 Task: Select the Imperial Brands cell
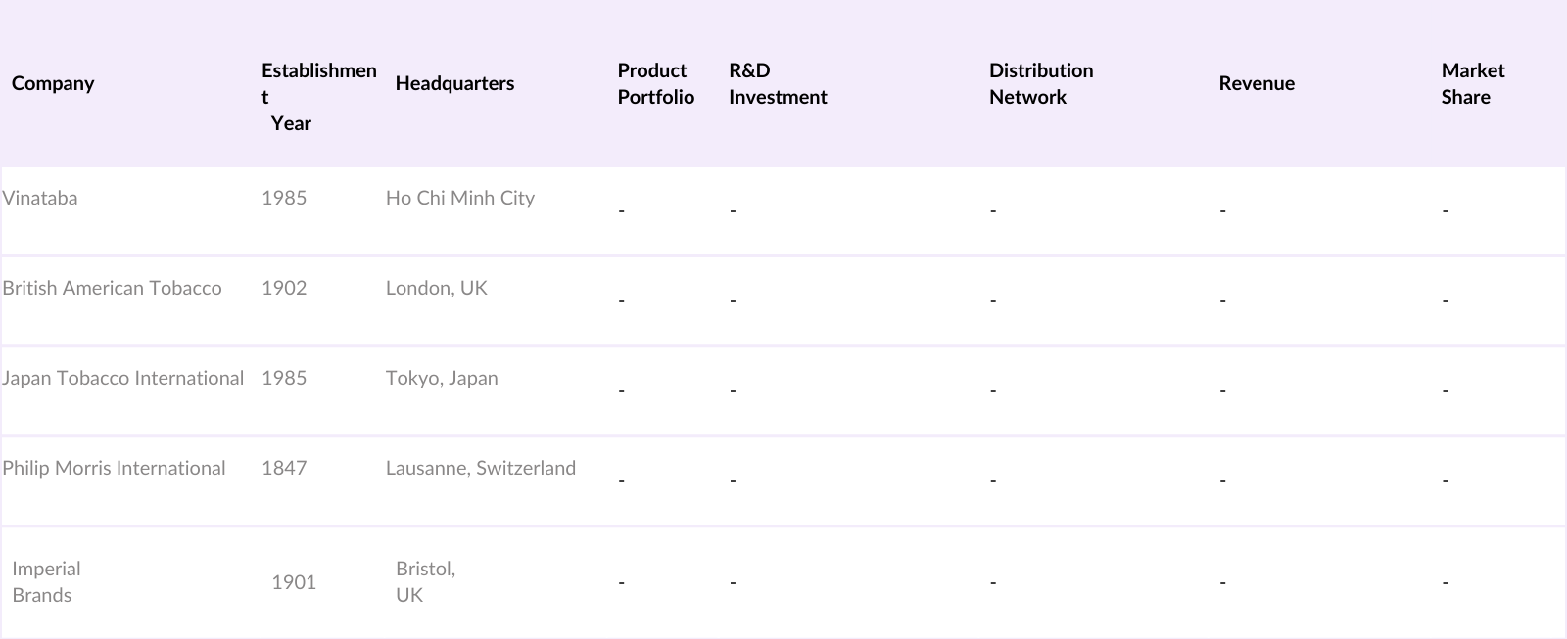pos(46,581)
